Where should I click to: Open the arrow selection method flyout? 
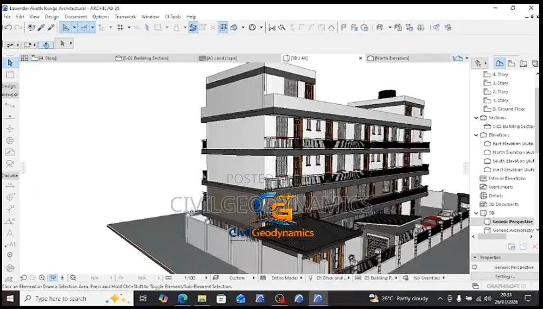[x=71, y=43]
